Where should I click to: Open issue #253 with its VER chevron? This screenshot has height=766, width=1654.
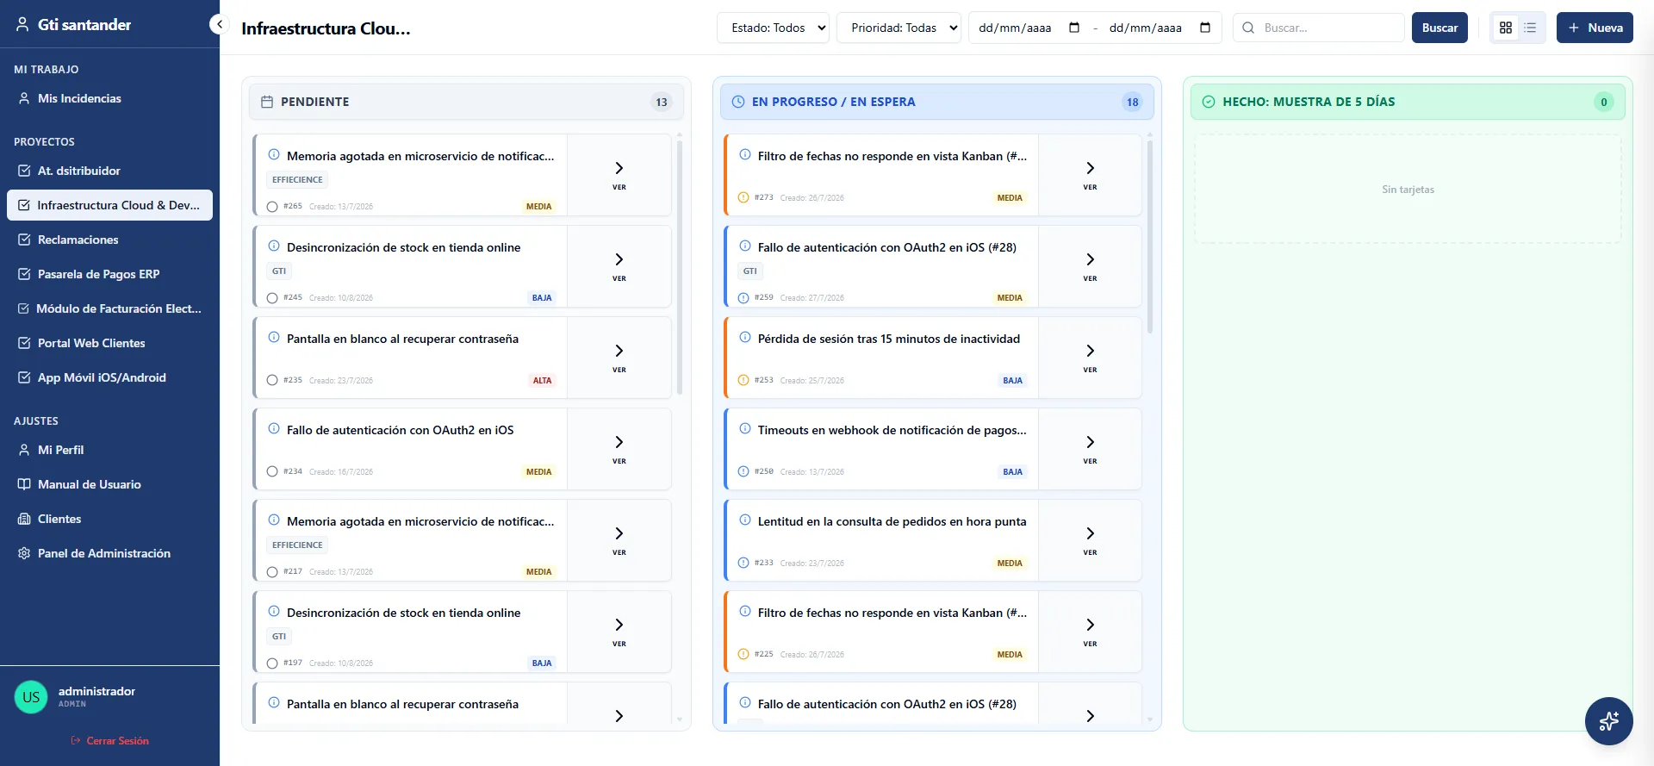tap(1091, 358)
